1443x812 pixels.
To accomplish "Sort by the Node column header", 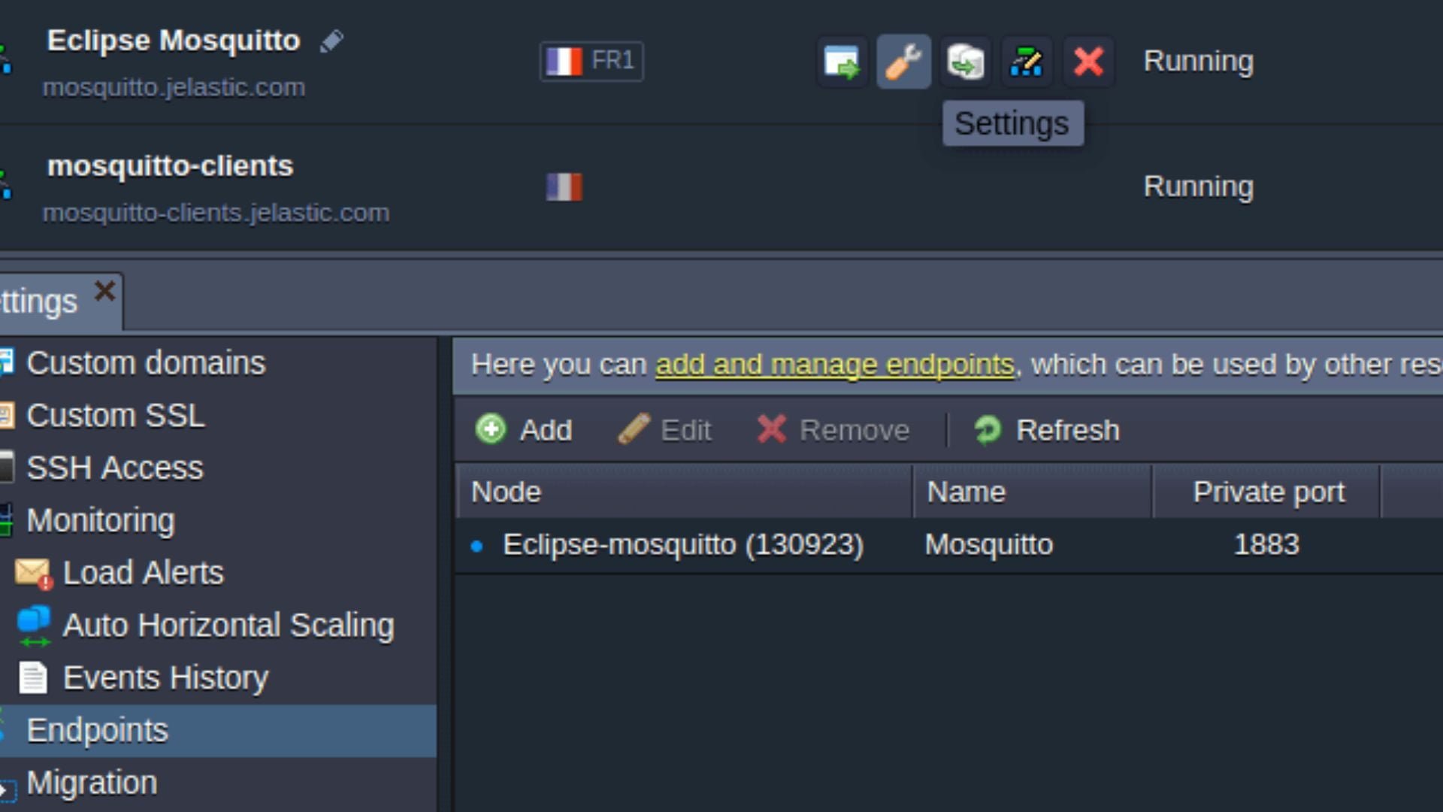I will pos(684,492).
